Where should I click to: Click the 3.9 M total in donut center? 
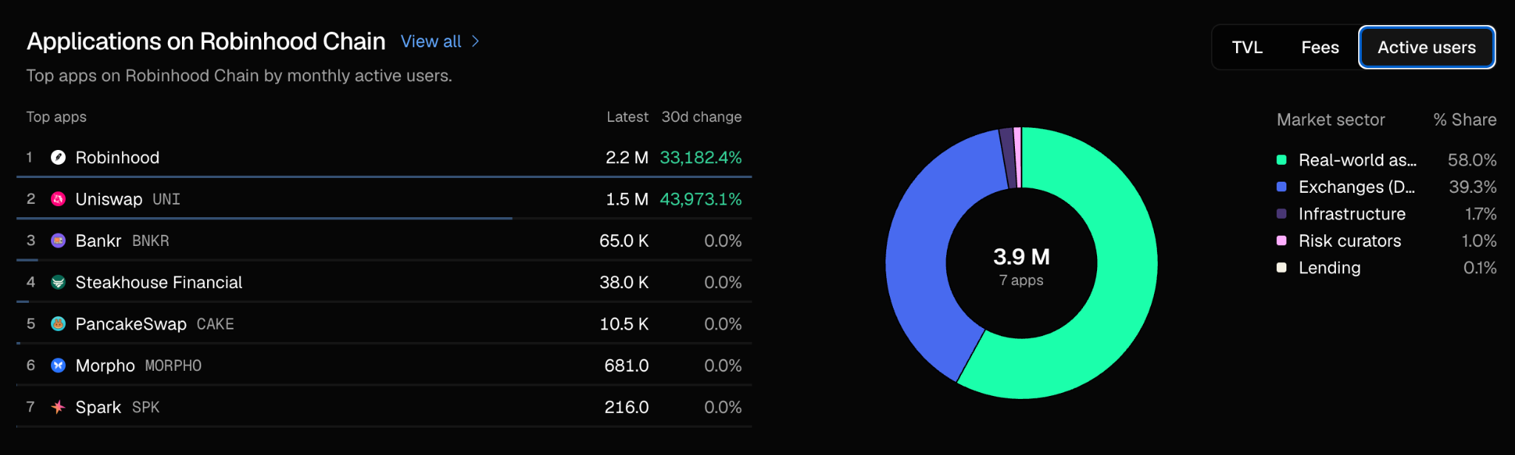pyautogui.click(x=1022, y=256)
